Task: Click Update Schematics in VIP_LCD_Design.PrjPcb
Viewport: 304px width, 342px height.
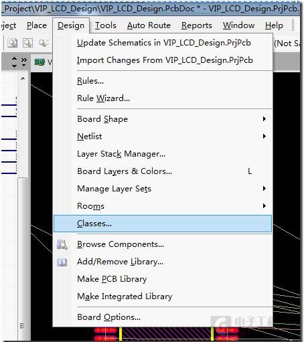Action: (x=163, y=43)
